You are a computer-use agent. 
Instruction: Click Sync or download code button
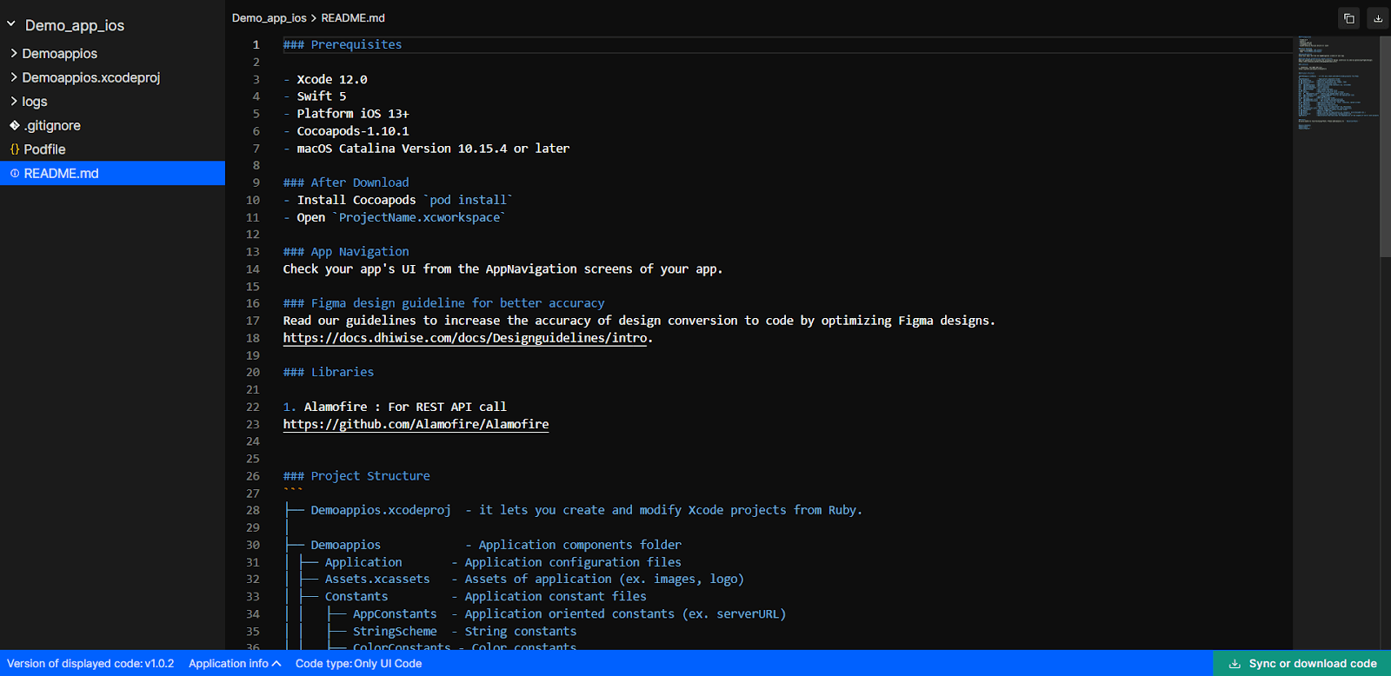(x=1302, y=664)
